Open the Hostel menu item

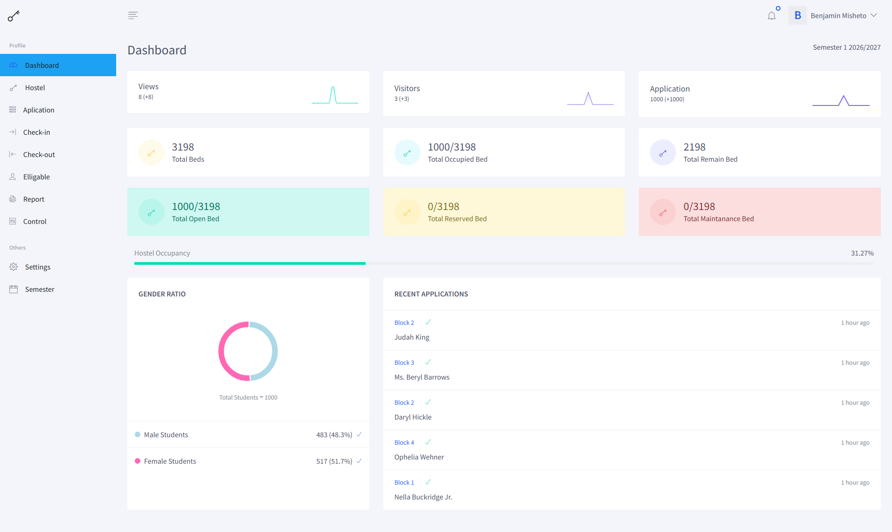[35, 87]
